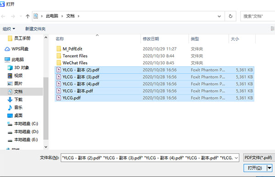Expand the address bar history dropdown

point(219,16)
